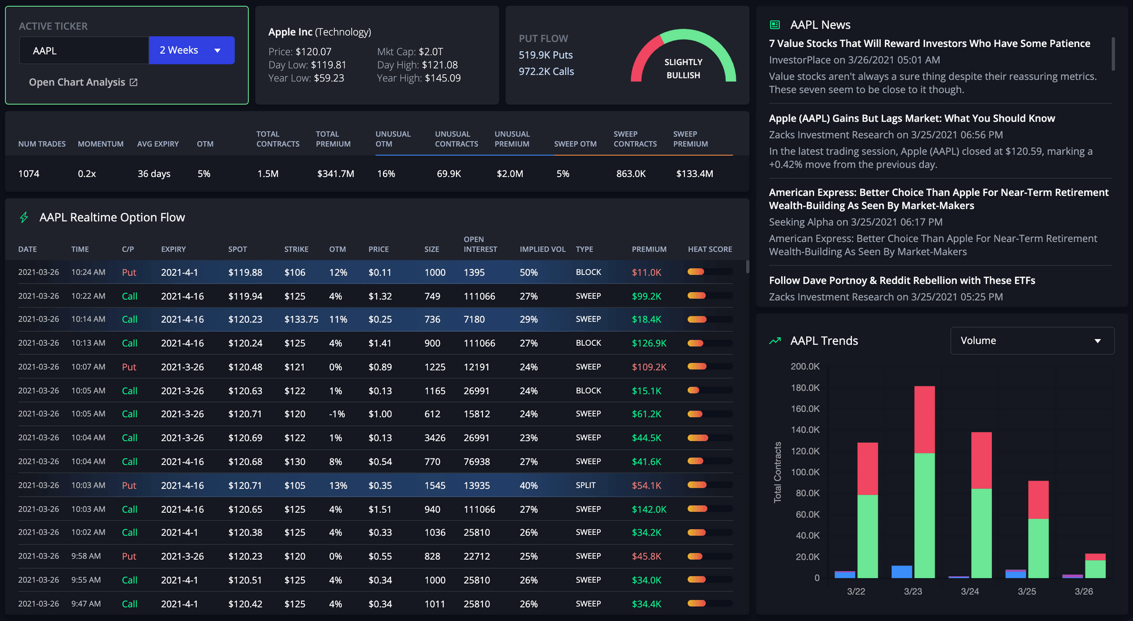Viewport: 1133px width, 621px height.
Task: Click the newspaper icon next to AAPL News
Action: 774,24
